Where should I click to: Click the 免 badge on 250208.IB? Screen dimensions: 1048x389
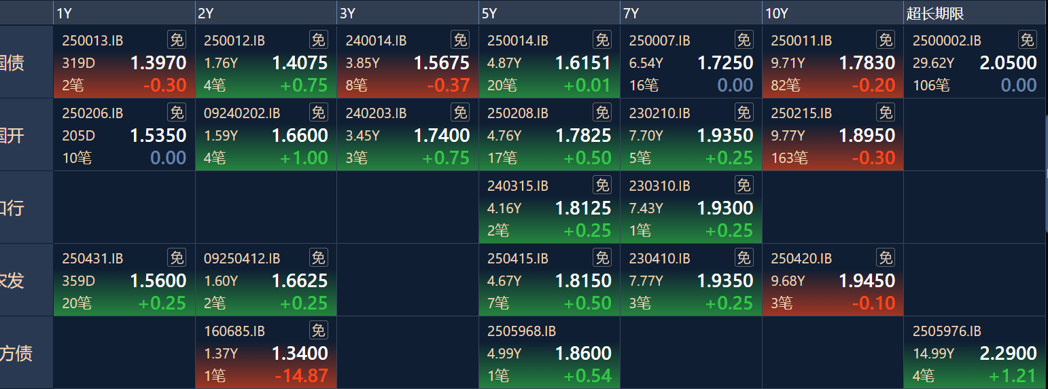(601, 113)
